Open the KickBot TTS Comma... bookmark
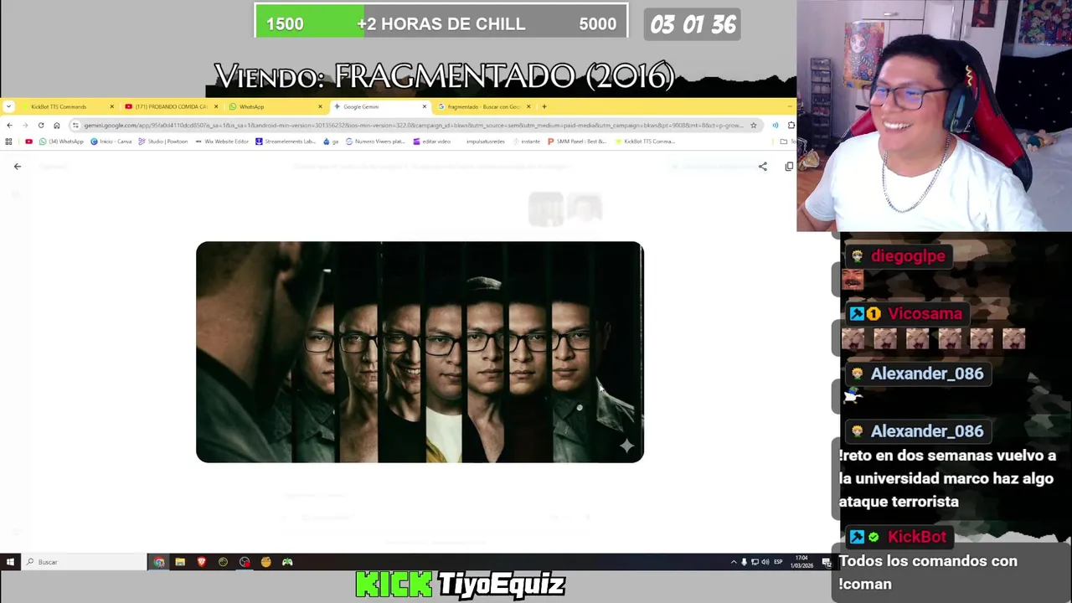Image resolution: width=1072 pixels, height=603 pixels. [645, 142]
